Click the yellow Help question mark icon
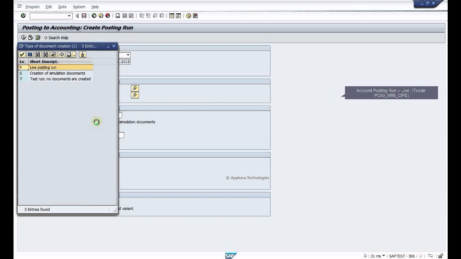Viewport: 461px width, 259px height. [188, 16]
